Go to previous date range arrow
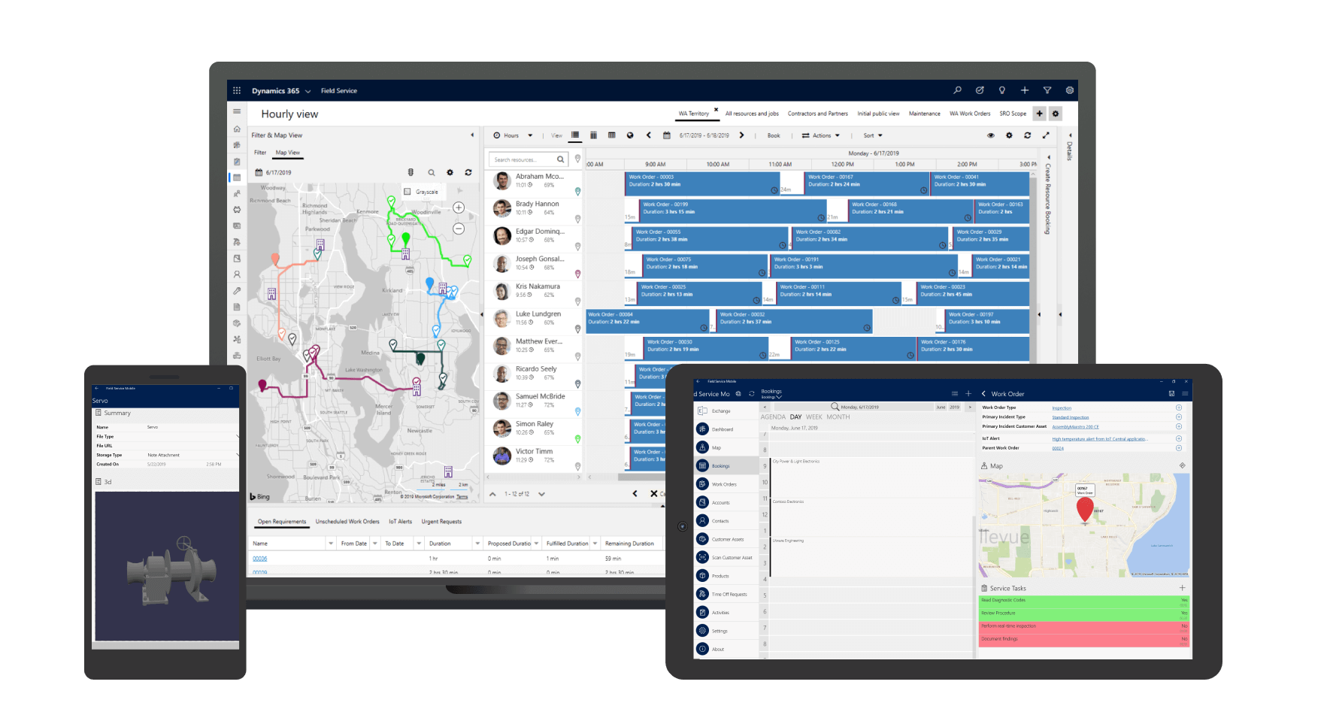The width and height of the screenshot is (1330, 718). click(x=649, y=135)
